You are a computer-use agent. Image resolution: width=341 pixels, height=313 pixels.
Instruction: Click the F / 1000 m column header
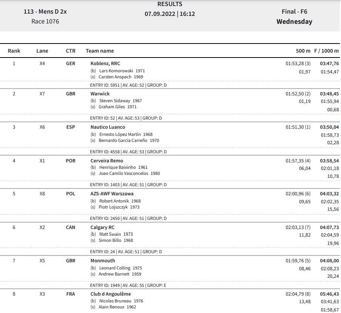(326, 51)
